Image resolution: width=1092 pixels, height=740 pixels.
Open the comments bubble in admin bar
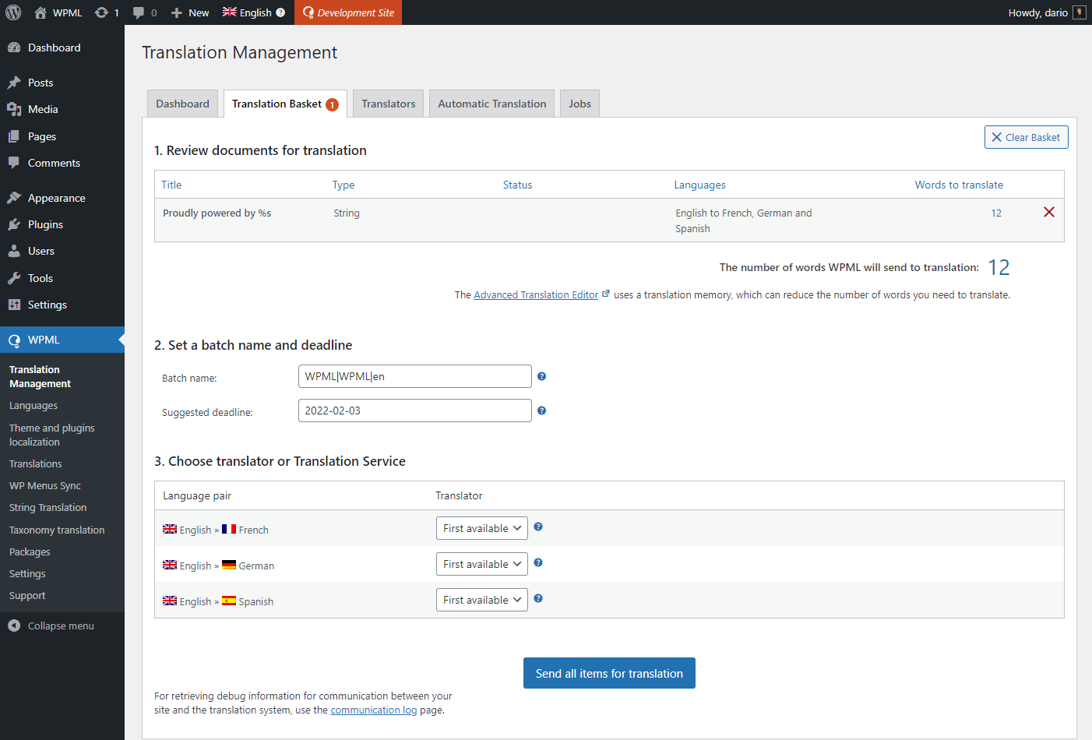click(x=145, y=12)
